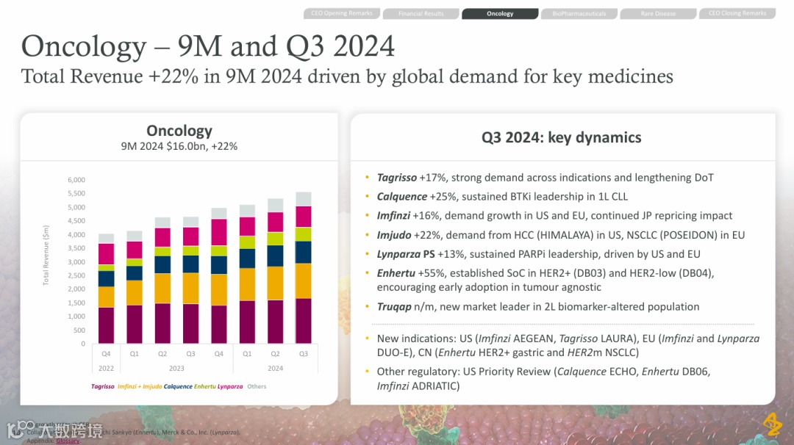Click the 'Q3 2024: key dynamics' heading

(562, 137)
